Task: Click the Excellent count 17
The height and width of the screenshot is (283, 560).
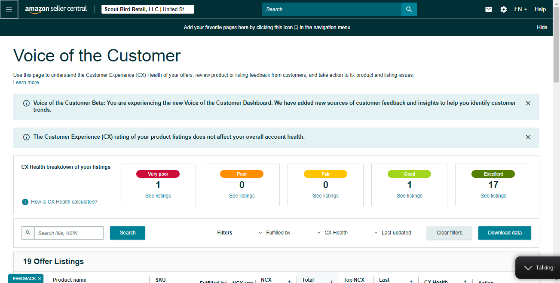Action: coord(493,185)
